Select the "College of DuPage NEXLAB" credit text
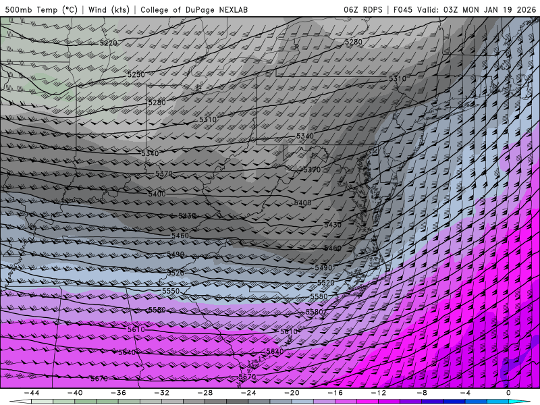540x405 pixels. click(x=194, y=9)
